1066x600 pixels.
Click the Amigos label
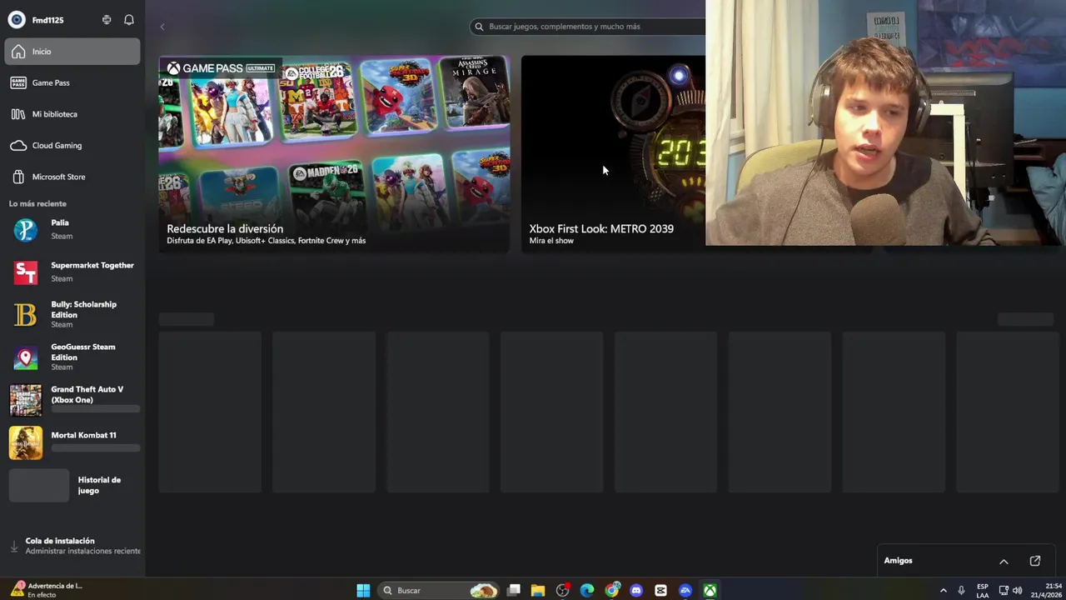tap(899, 561)
